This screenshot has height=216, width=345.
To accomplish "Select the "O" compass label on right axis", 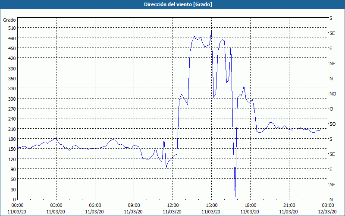I will [331, 109].
